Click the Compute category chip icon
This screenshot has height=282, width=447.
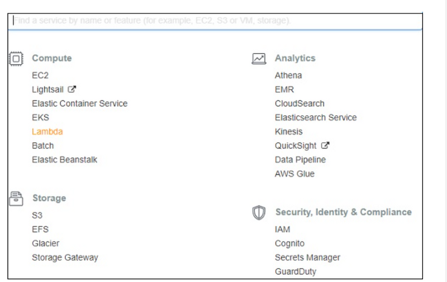coord(16,58)
